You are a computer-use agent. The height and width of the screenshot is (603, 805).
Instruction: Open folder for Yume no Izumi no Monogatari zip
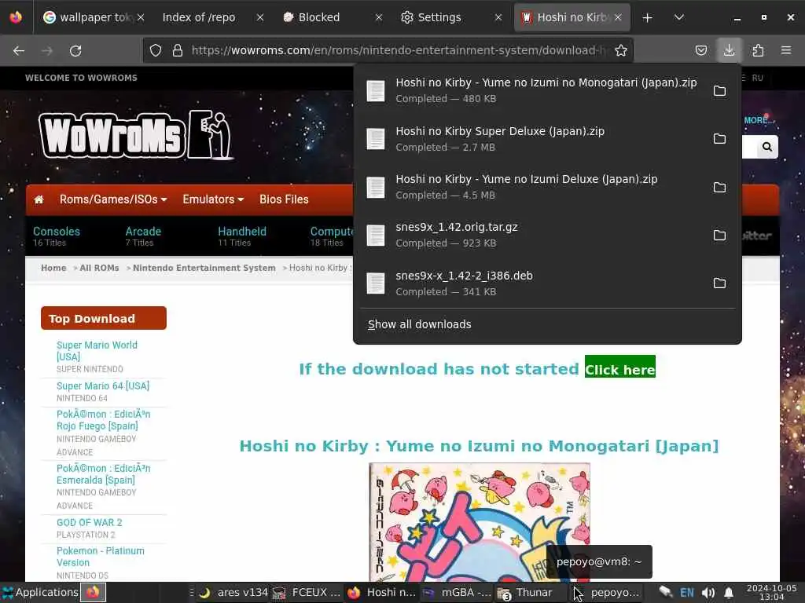click(x=719, y=91)
